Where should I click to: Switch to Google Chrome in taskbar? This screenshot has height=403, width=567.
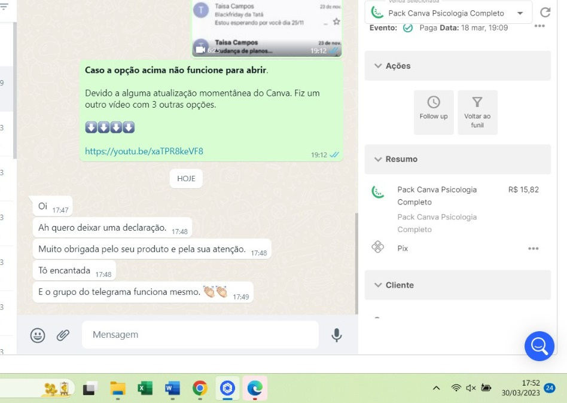pos(200,389)
